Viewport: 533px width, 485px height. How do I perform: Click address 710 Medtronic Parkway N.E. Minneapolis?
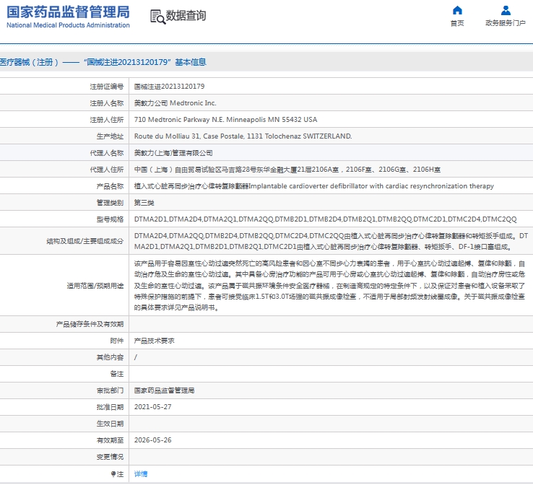pyautogui.click(x=226, y=120)
